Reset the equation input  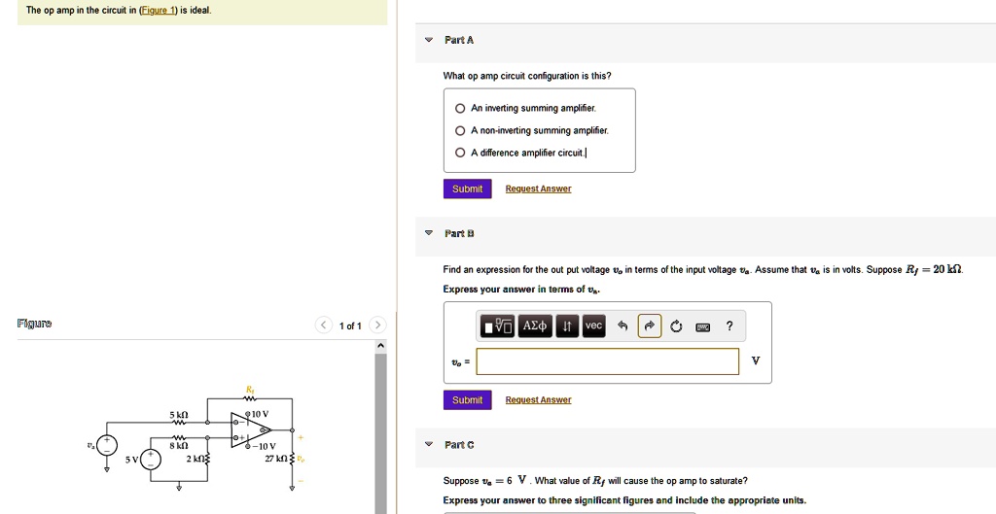pyautogui.click(x=676, y=326)
